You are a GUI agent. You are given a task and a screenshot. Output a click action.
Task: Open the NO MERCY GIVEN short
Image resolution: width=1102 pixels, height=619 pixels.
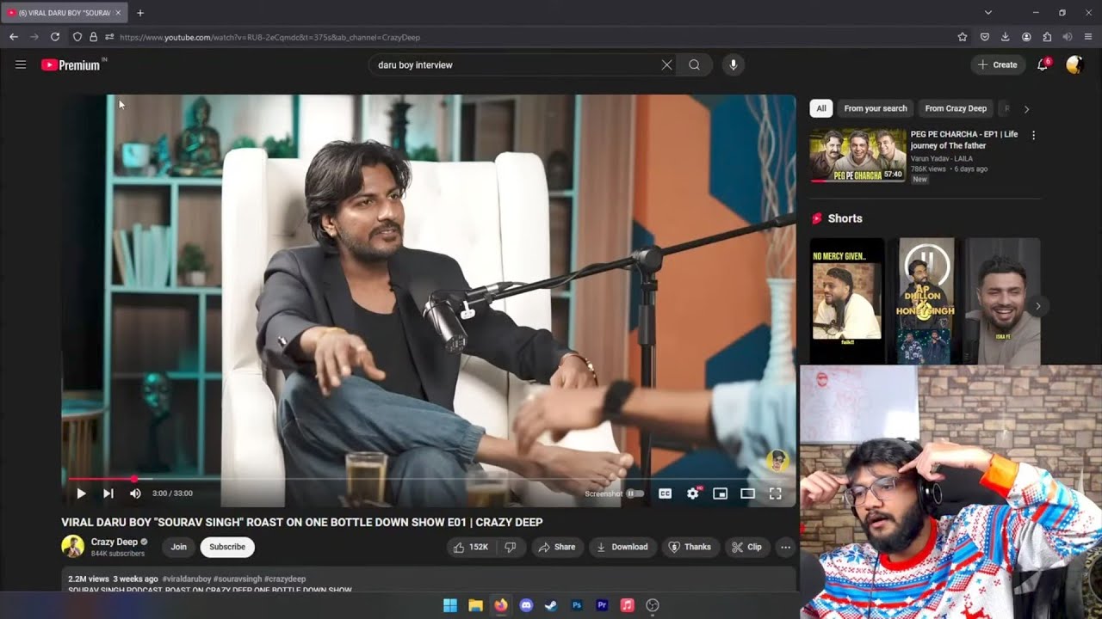[847, 301]
